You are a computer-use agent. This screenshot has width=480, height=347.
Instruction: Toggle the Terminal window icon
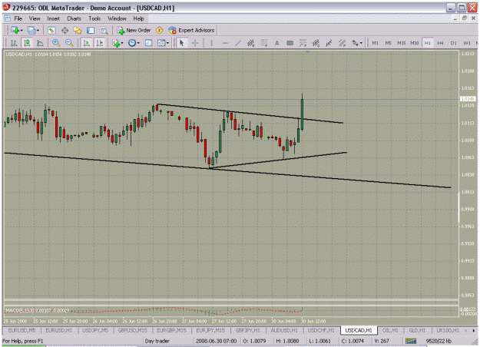[x=91, y=30]
